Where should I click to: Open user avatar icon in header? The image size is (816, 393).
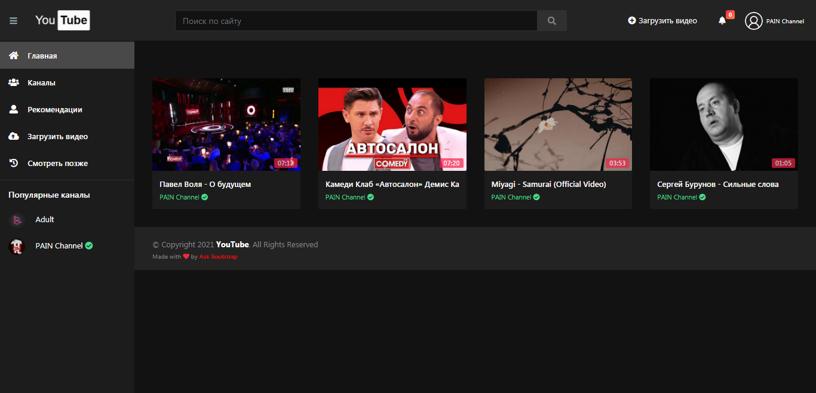(754, 21)
